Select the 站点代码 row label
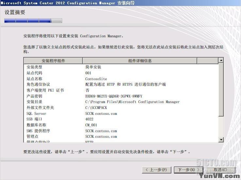This screenshot has height=180, width=241. pyautogui.click(x=34, y=73)
